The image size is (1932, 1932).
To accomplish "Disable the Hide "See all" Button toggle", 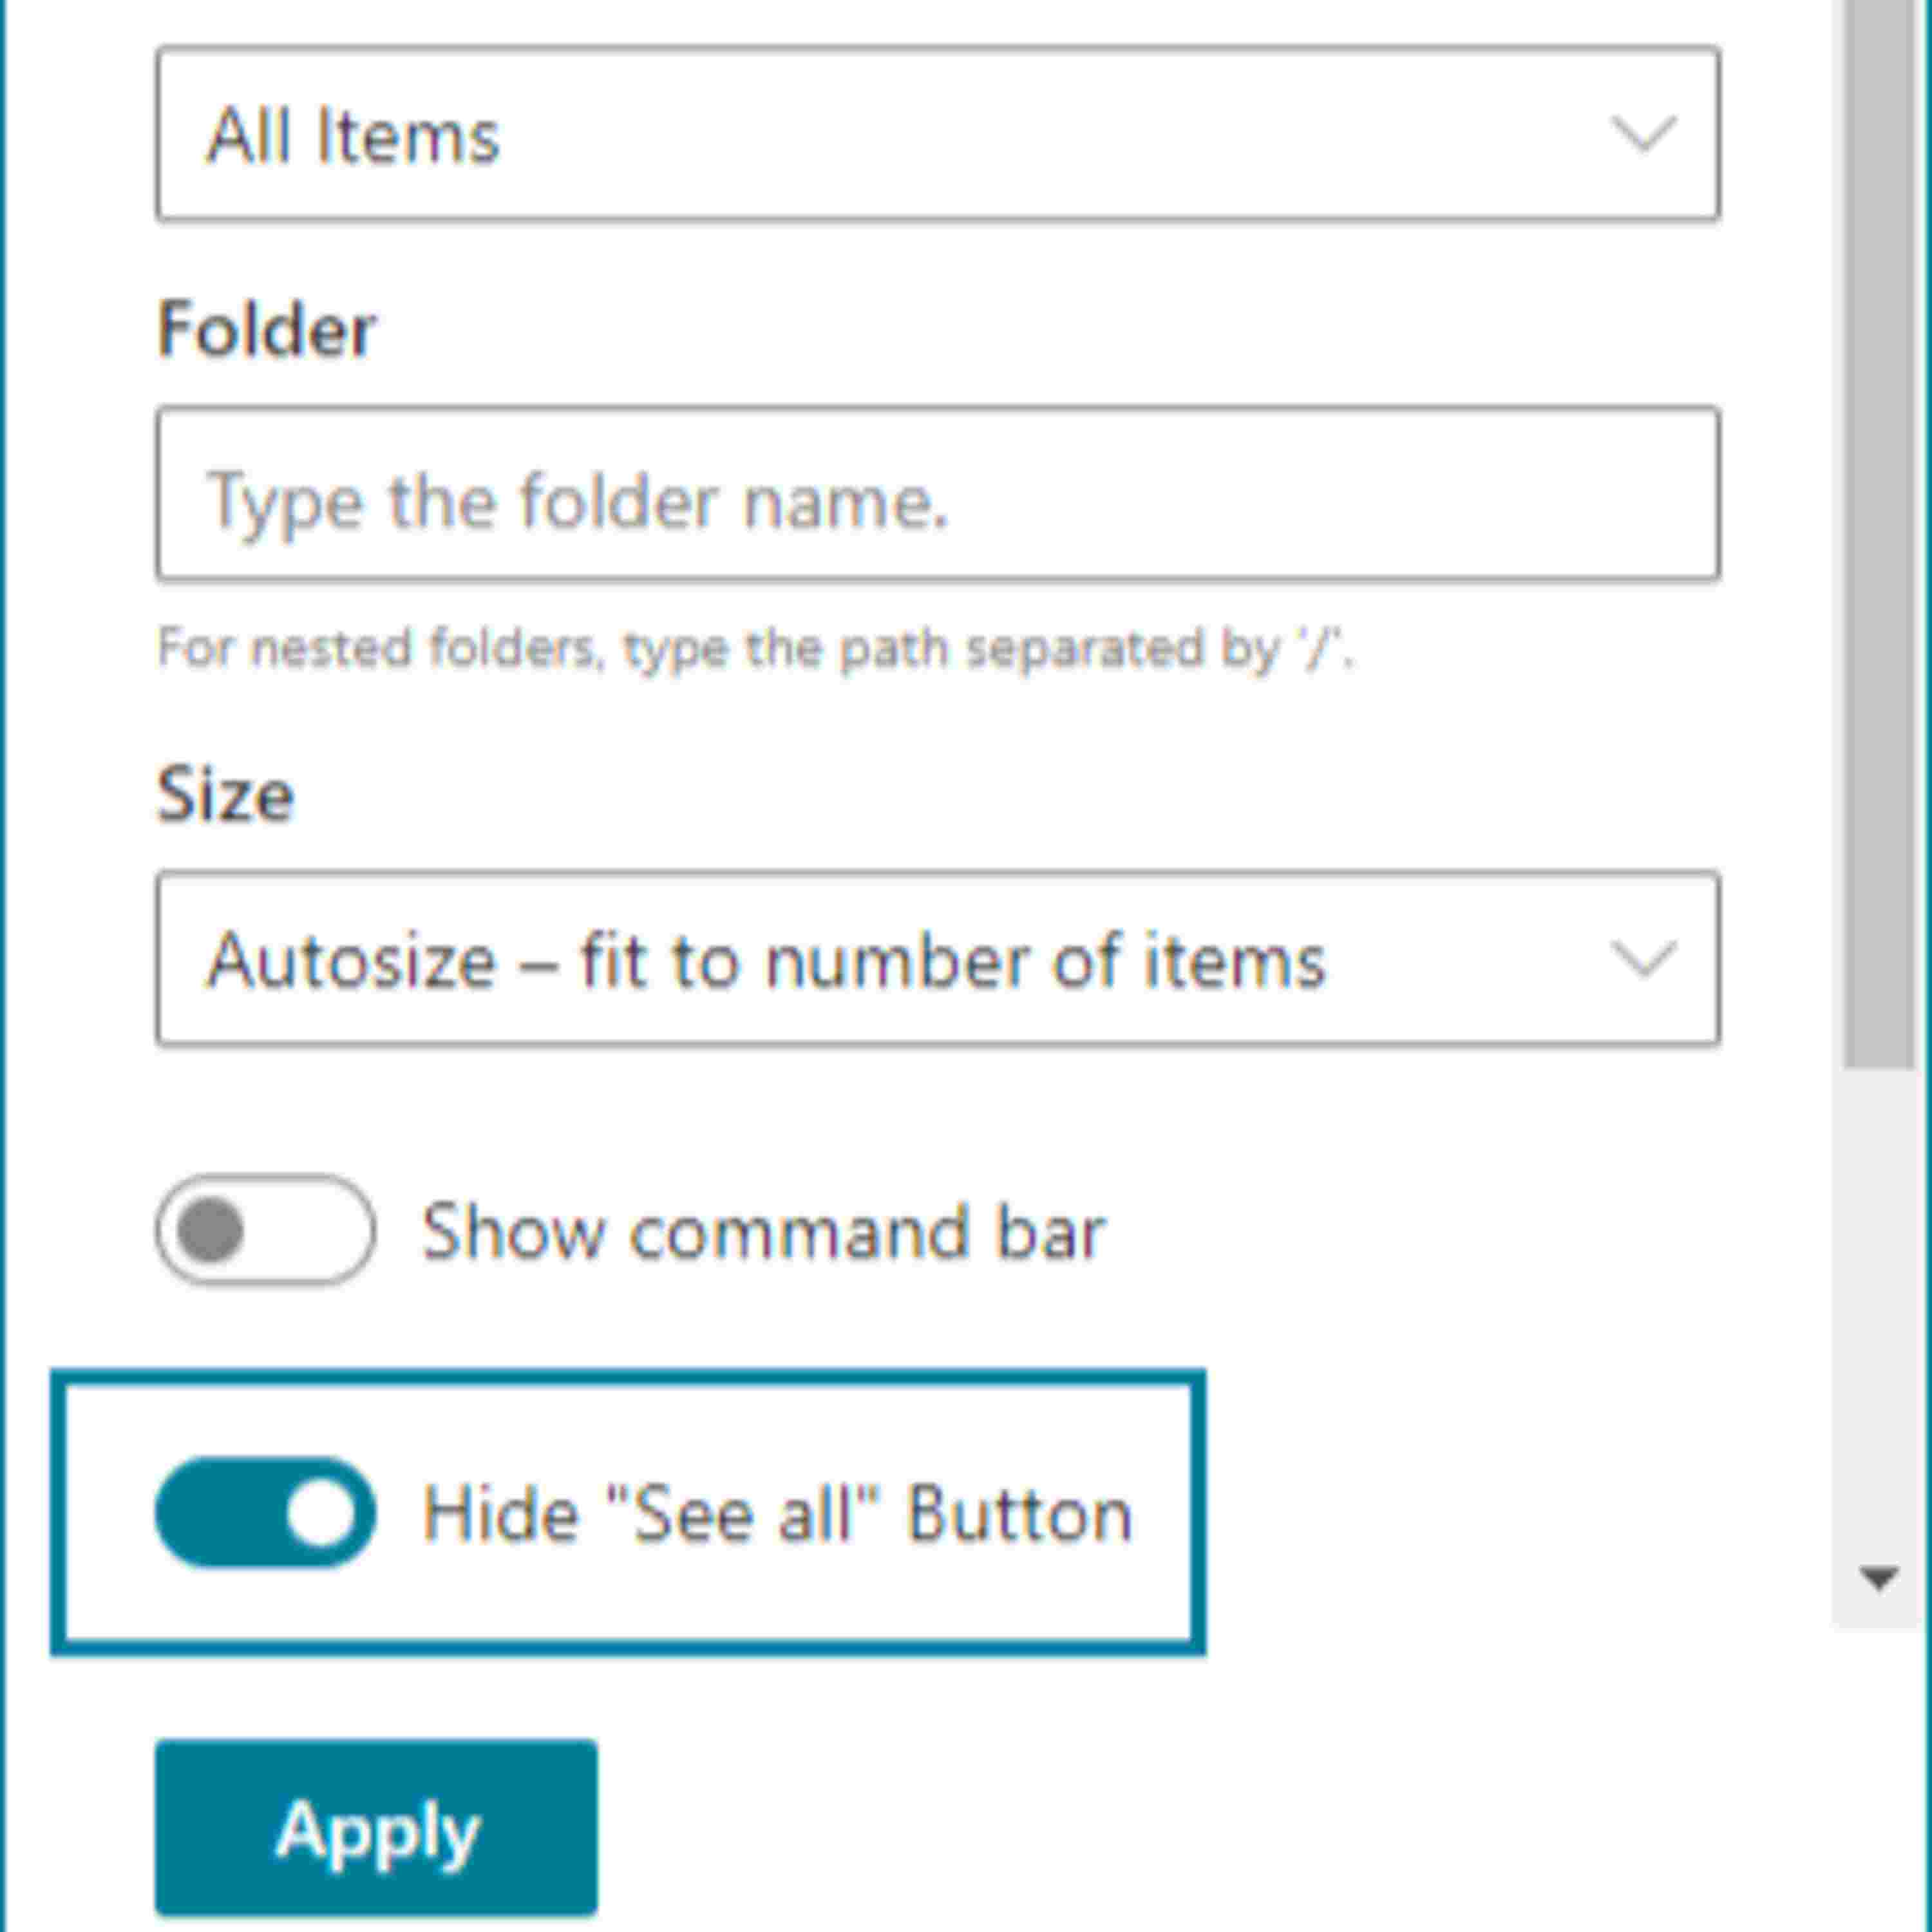I will tap(265, 1512).
